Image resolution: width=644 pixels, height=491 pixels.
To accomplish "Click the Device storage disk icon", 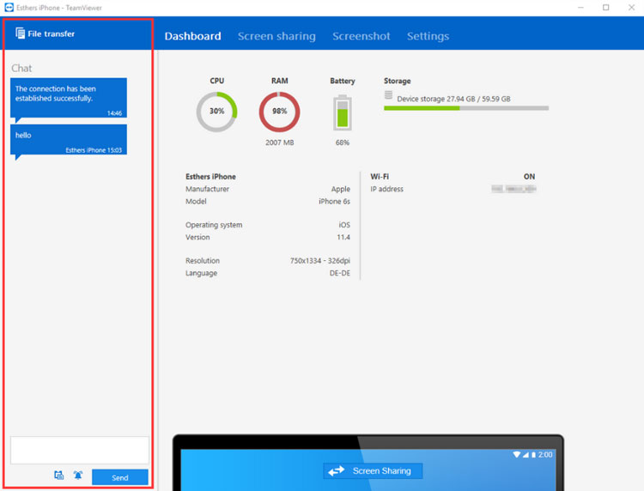I will point(389,95).
